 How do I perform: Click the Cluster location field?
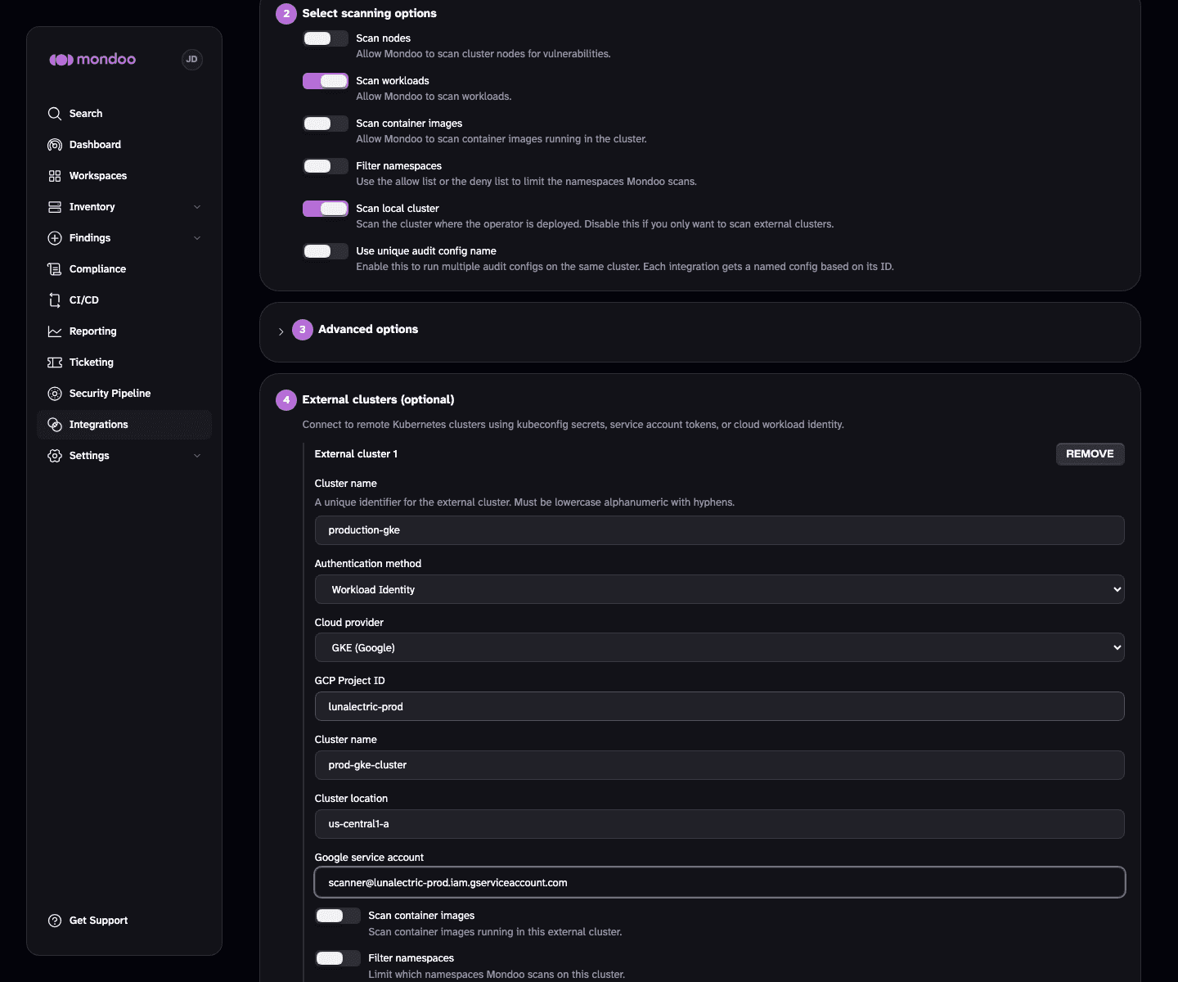[x=720, y=824]
